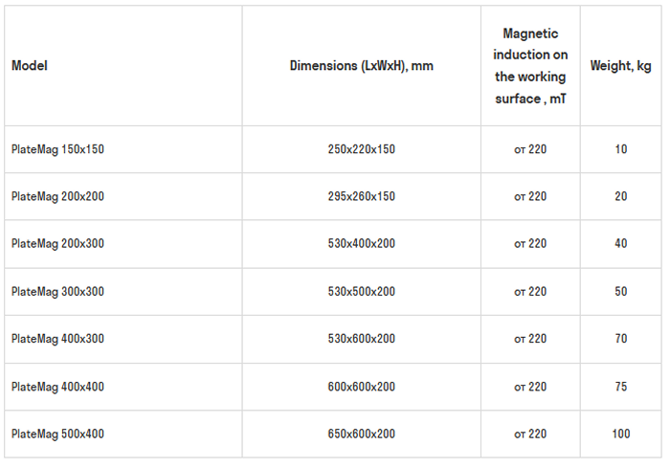Click the weight value 75 cell
Image resolution: width=670 pixels, height=468 pixels.
tap(621, 387)
